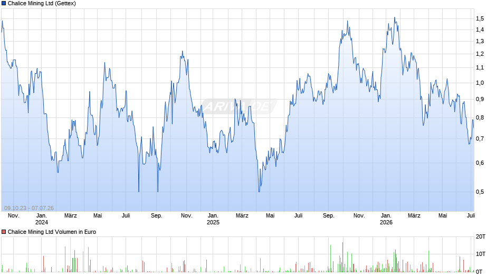Click the price axis label '0,5'
Image resolution: width=496 pixels, height=277 pixels.
[x=480, y=192]
